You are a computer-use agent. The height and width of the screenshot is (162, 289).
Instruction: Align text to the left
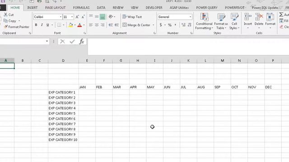[x=91, y=25]
